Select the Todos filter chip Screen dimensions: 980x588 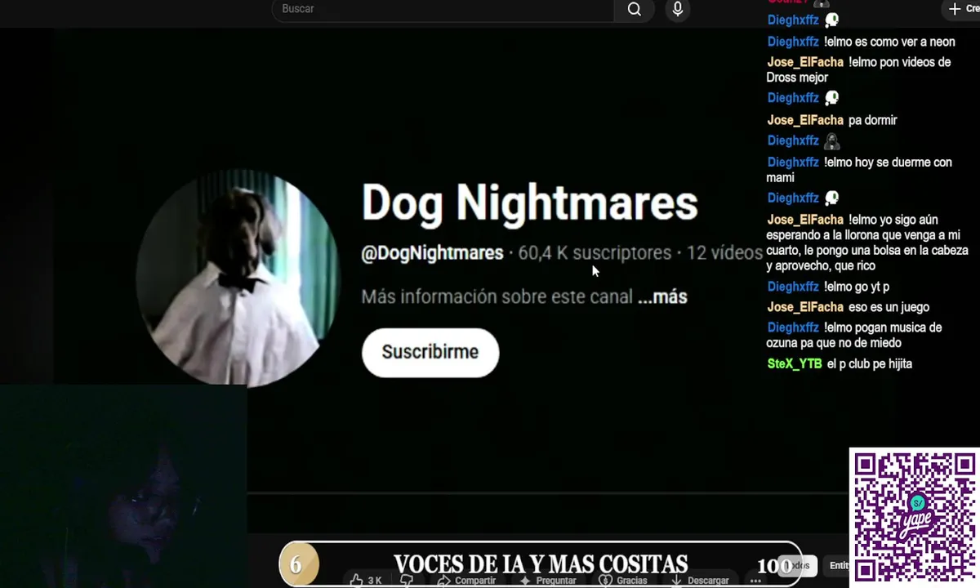click(x=799, y=565)
